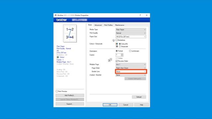212x119 pixels.
Task: Choose Portrait orientation
Action: (117, 51)
